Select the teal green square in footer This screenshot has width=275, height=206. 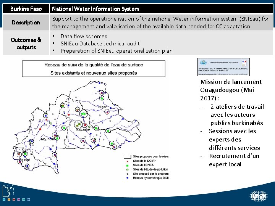24,200
